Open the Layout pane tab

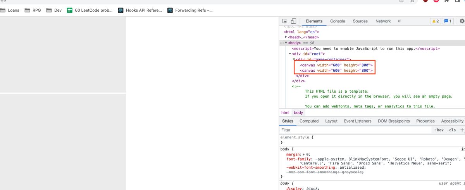[x=331, y=121]
